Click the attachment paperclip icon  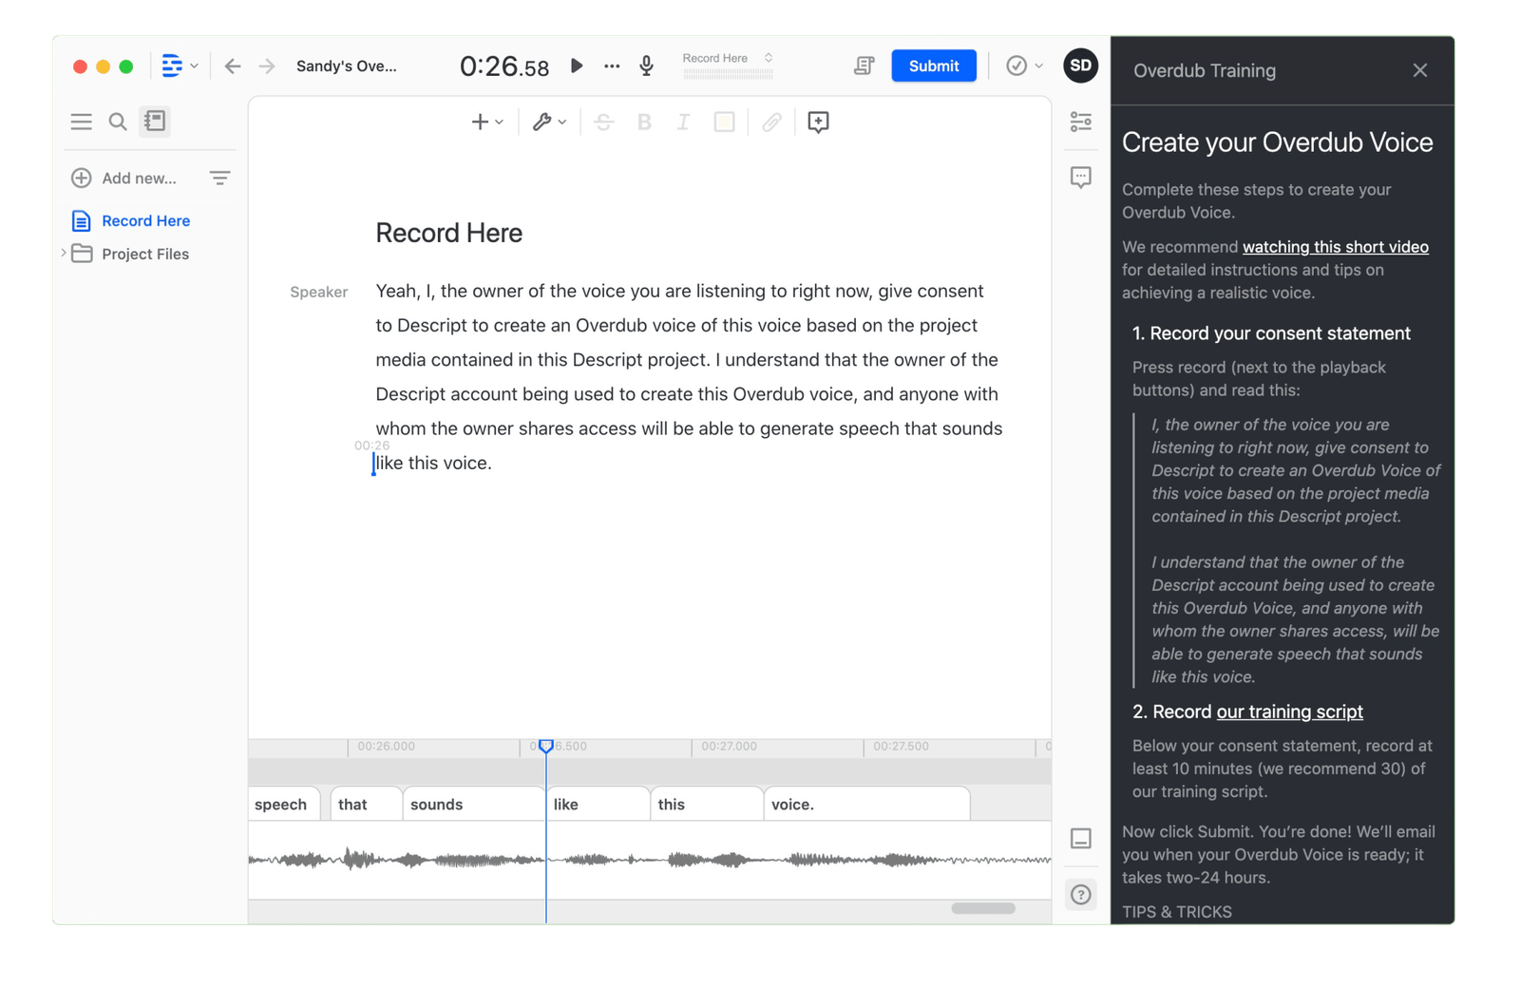[x=771, y=122]
